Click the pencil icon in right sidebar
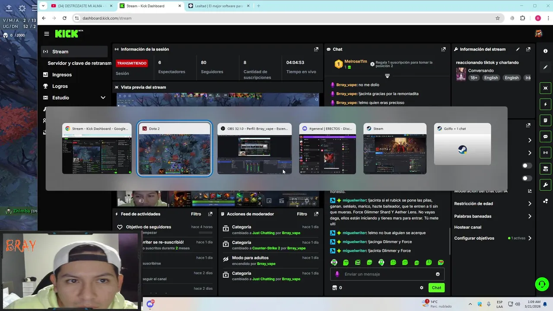The image size is (553, 311). pos(545,67)
